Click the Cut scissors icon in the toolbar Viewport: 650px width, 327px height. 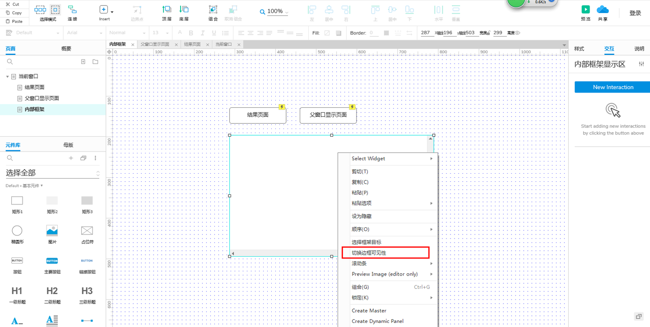(8, 5)
